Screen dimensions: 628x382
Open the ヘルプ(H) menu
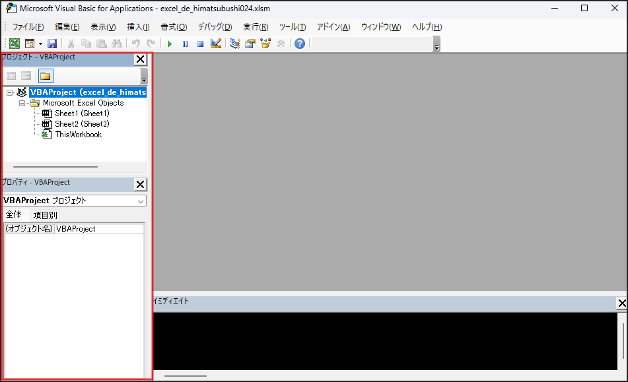point(427,27)
